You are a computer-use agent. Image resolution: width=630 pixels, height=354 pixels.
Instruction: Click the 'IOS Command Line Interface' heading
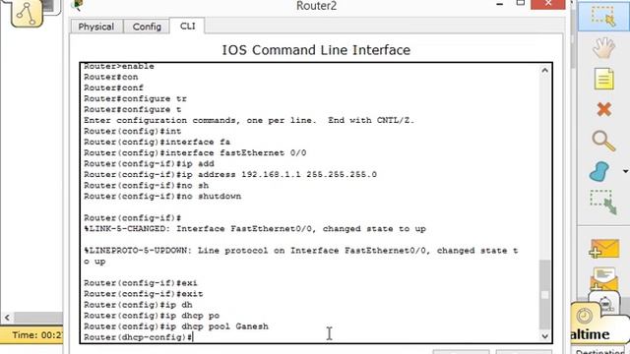(x=316, y=50)
